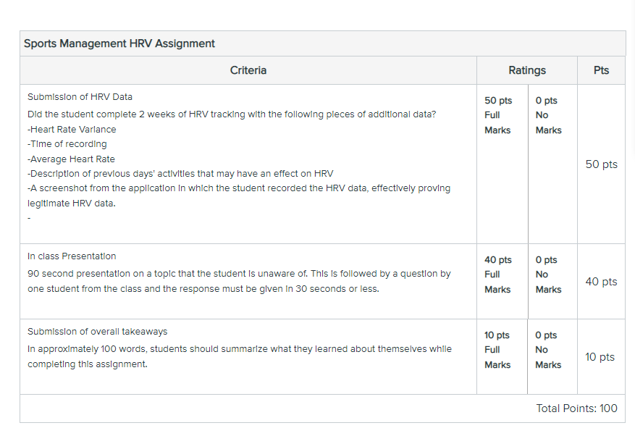Image resolution: width=635 pixels, height=436 pixels.
Task: Click the In class Presentation heading
Action: coord(72,256)
